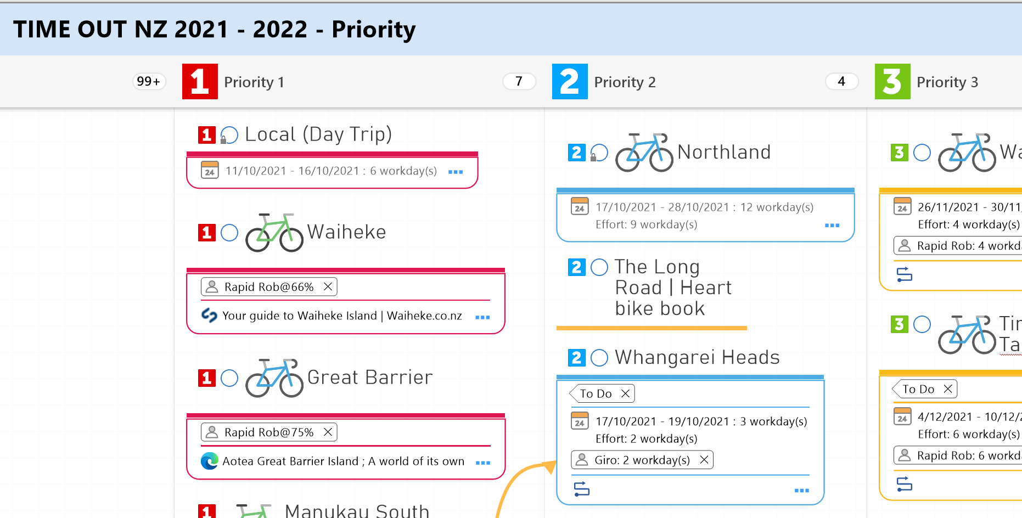Click the calendar icon under Local (Day Trip)
Image resolution: width=1022 pixels, height=518 pixels.
(210, 170)
